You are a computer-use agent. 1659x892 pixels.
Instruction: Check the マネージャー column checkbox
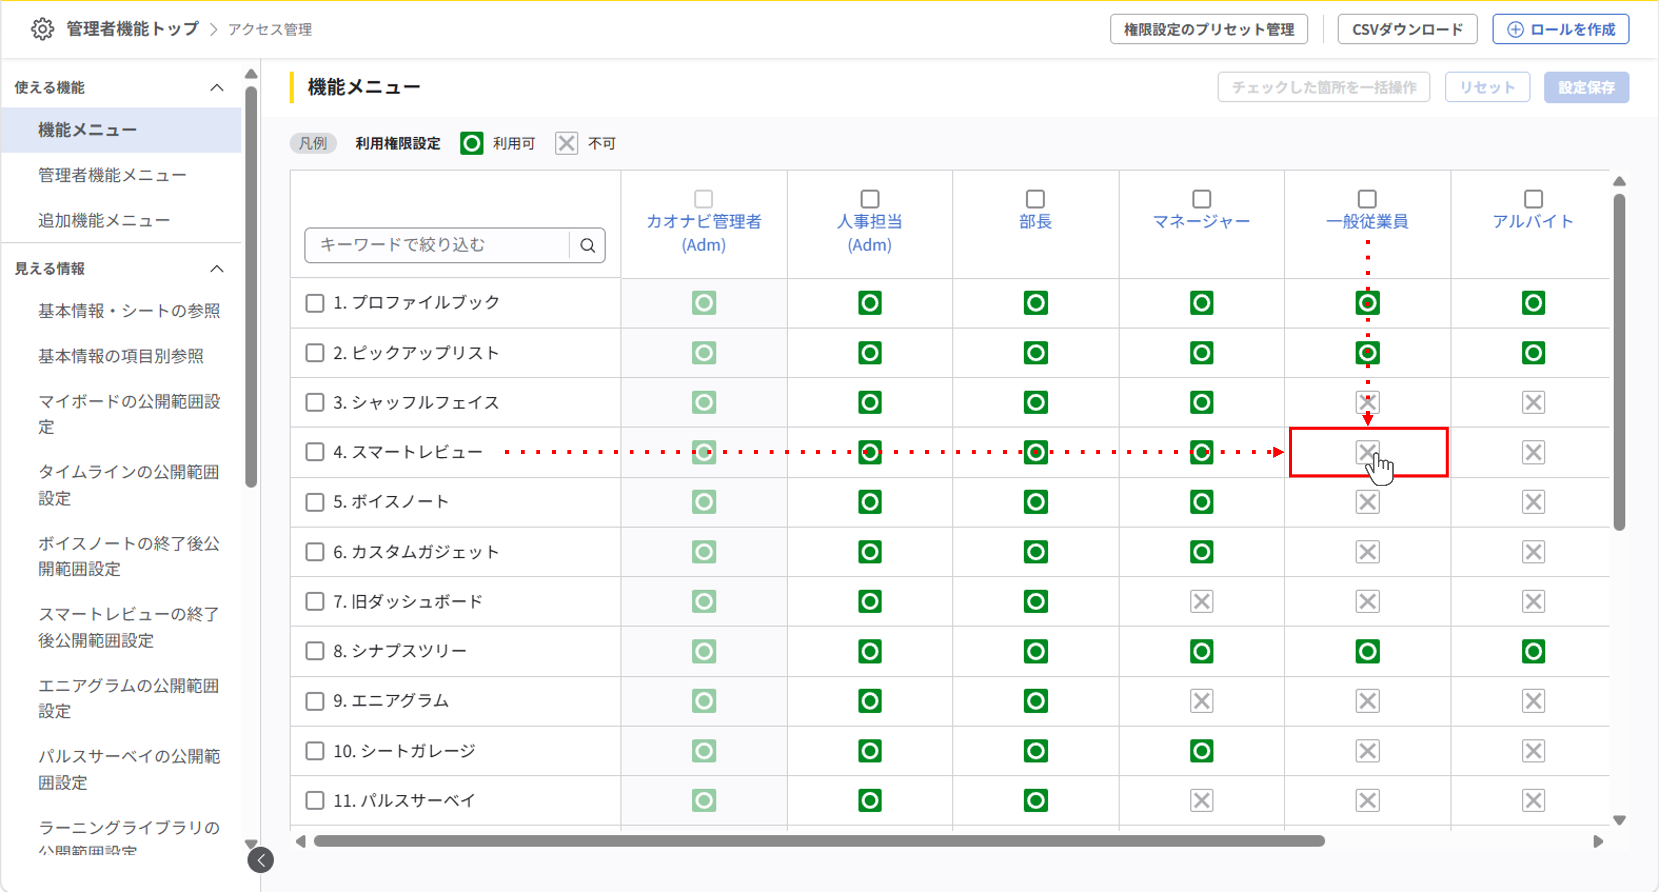pos(1201,199)
